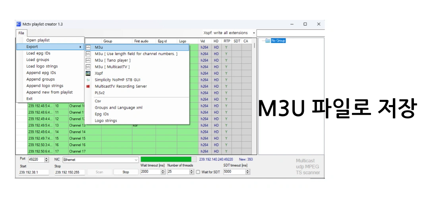Click the Simplicity Si icon
This screenshot has height=199, width=429.
pyautogui.click(x=88, y=80)
